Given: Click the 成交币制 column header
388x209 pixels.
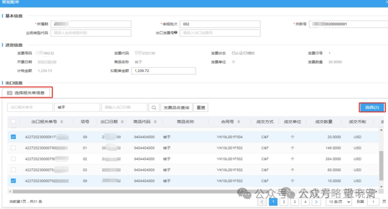Looking at the screenshot, I should (x=357, y=122).
